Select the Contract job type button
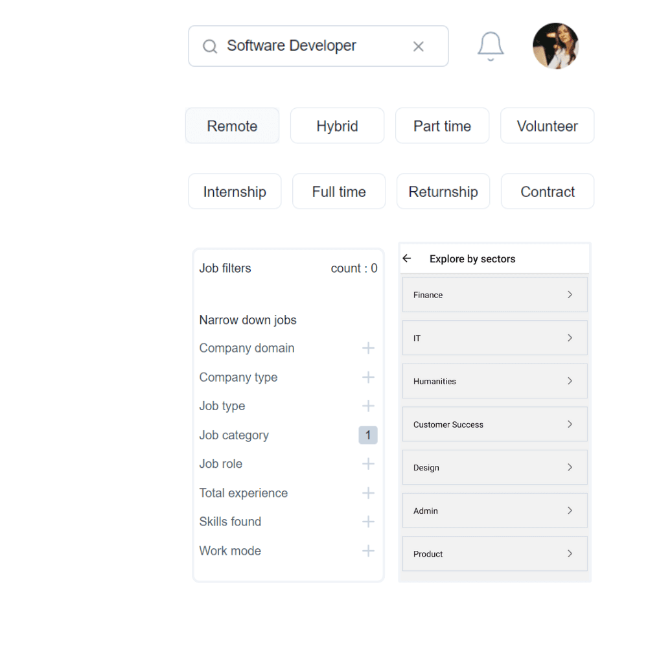The image size is (648, 648). 548,192
